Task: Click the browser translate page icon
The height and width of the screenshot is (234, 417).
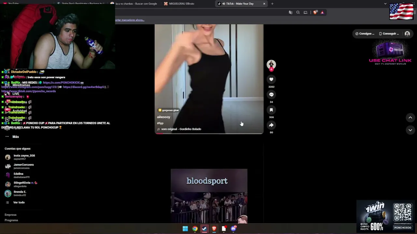Action: tap(291, 12)
